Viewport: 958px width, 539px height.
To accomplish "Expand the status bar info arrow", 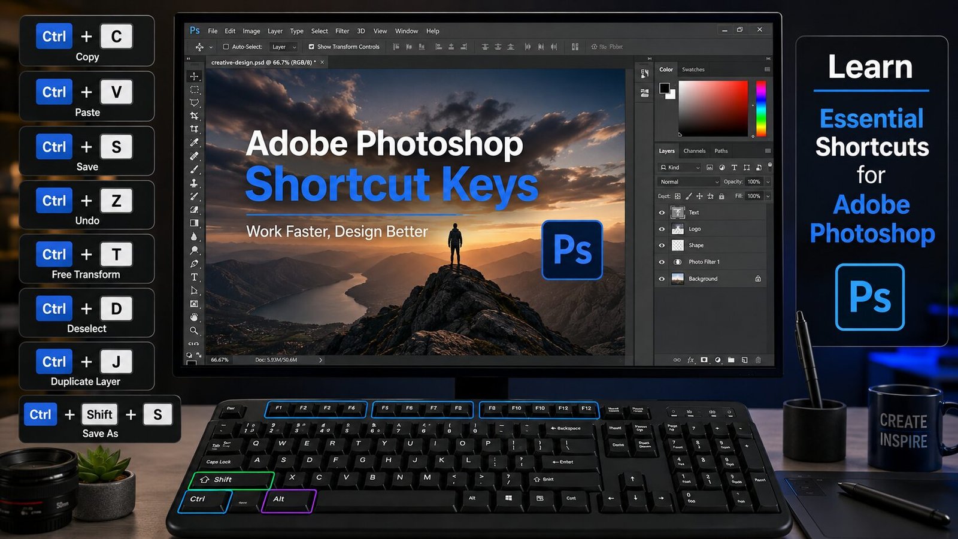I will (321, 360).
